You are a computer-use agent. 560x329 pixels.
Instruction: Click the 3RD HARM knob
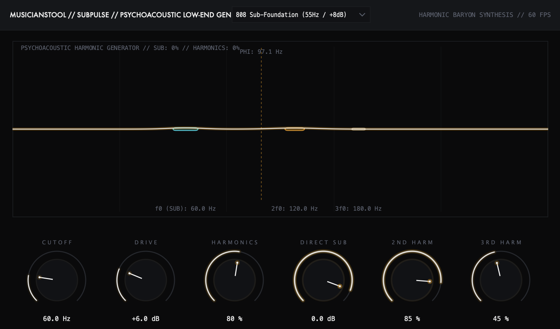[501, 280]
